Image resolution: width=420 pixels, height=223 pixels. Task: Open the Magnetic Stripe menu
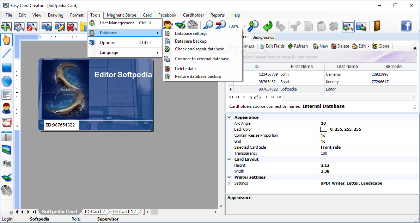(121, 15)
